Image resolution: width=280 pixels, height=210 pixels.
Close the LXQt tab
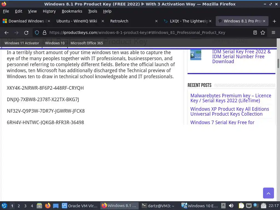coord(210,21)
